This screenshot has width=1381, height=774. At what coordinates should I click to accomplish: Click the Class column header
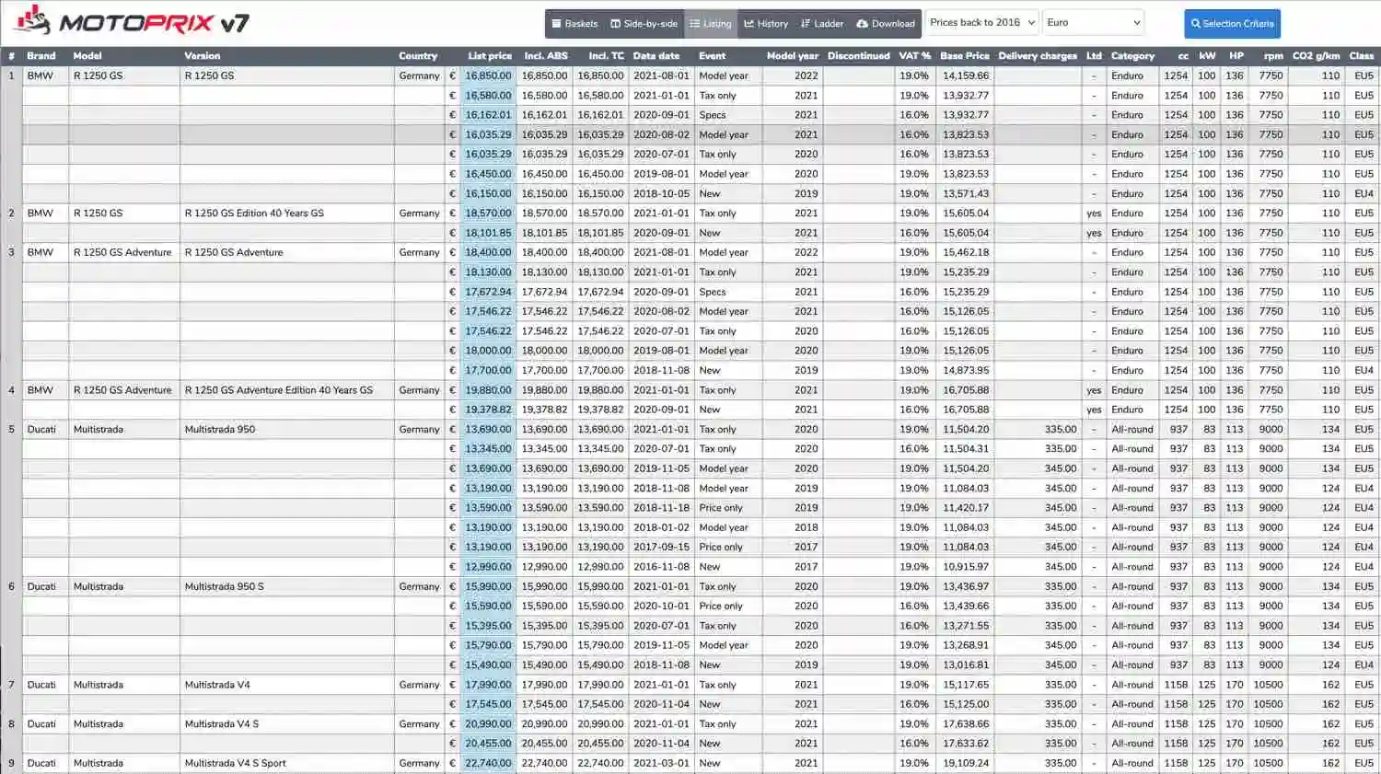point(1362,56)
